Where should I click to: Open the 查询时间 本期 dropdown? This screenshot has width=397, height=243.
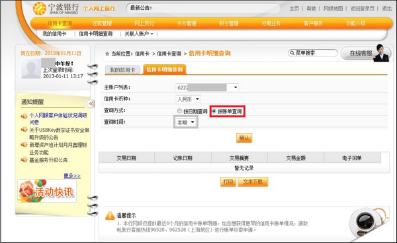point(185,122)
